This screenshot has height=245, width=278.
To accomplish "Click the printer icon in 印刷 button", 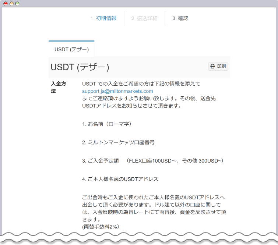I will click(212, 66).
